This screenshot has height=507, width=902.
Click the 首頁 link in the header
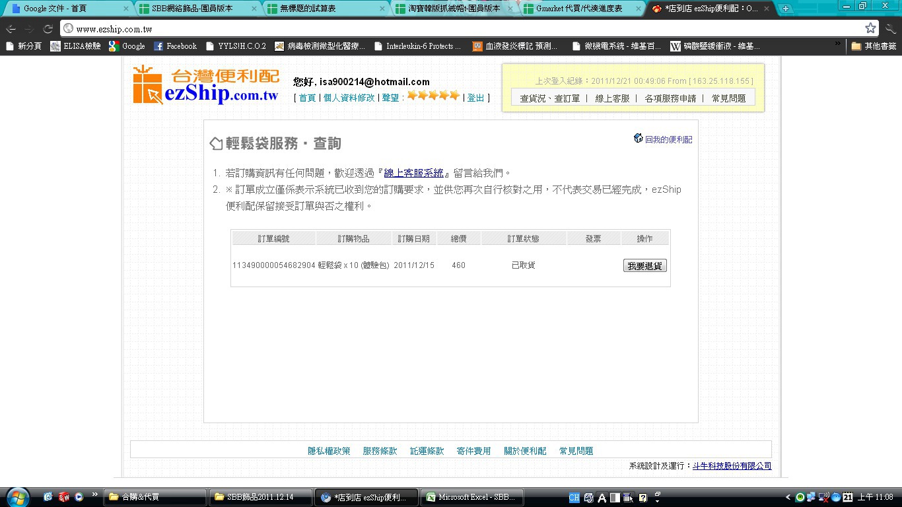click(x=307, y=98)
